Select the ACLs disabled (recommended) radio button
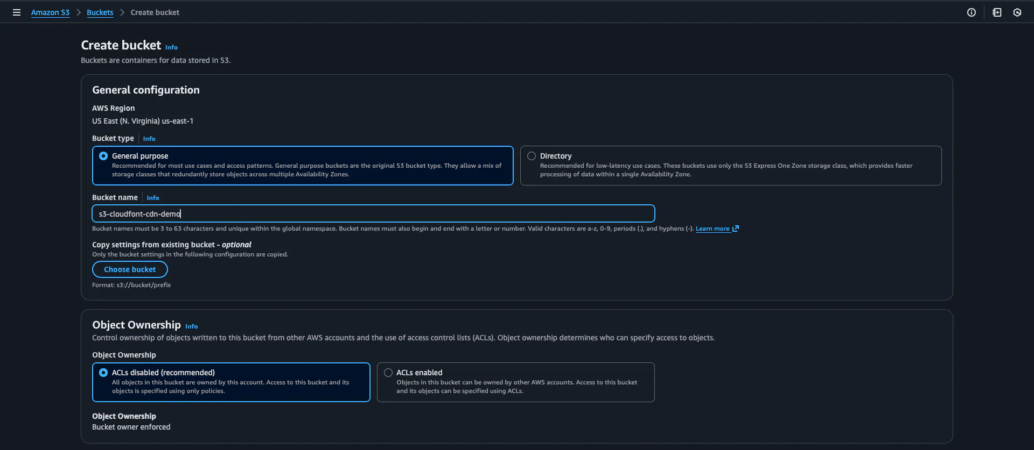The width and height of the screenshot is (1034, 450). [x=103, y=373]
